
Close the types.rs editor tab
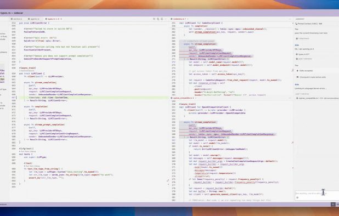(x=61, y=19)
